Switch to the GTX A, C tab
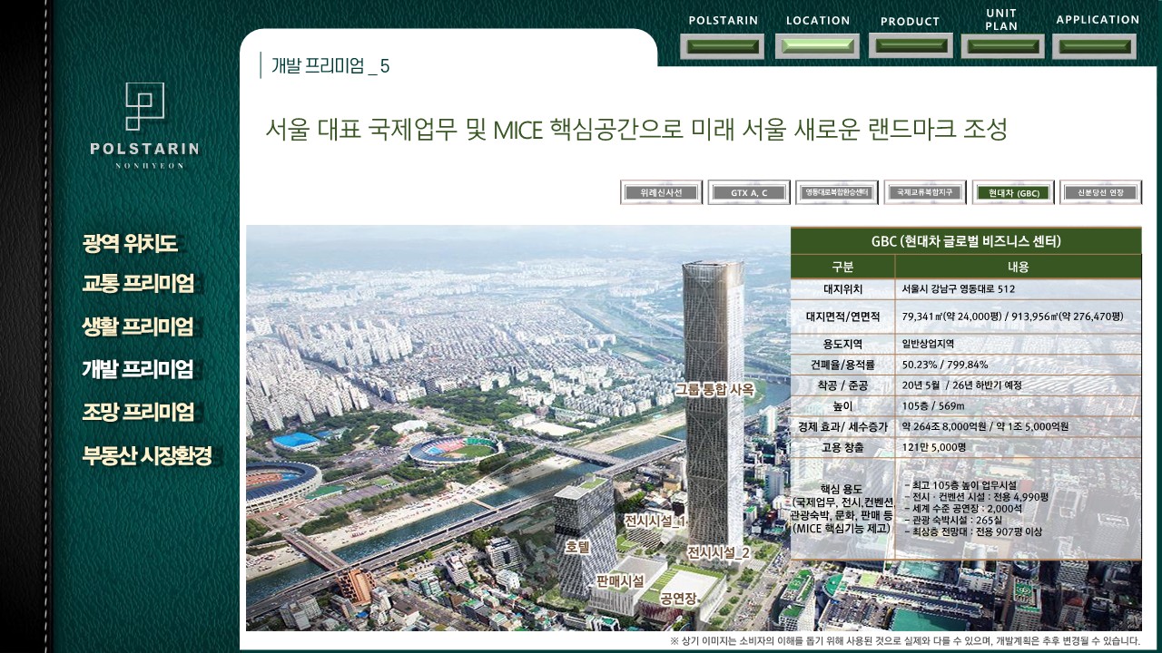Viewport: 1162px width, 653px height. pyautogui.click(x=749, y=193)
